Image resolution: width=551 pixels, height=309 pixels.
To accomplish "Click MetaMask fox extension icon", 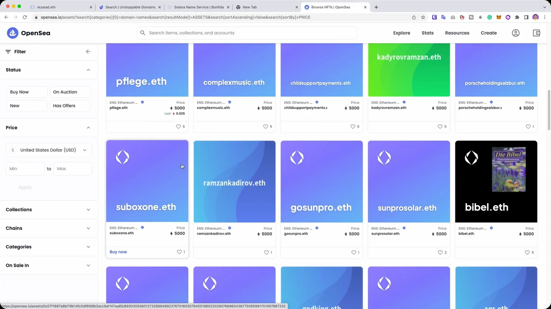I will pyautogui.click(x=499, y=17).
